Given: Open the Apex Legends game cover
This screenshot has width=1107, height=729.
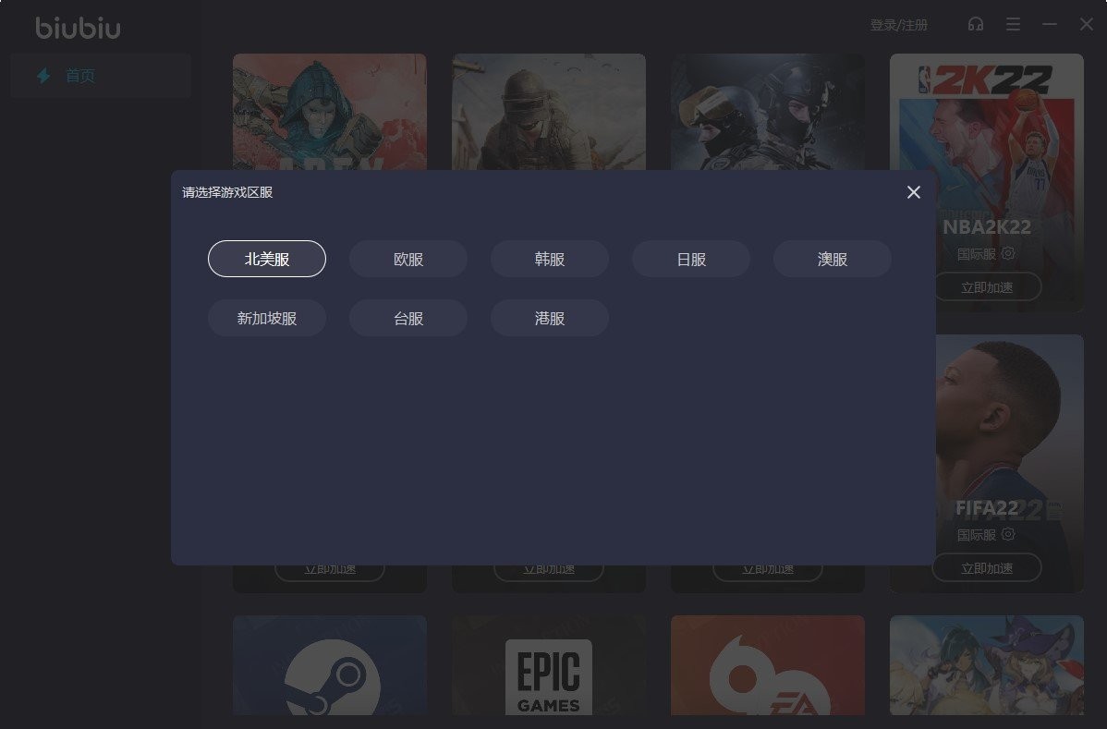Looking at the screenshot, I should (330, 112).
